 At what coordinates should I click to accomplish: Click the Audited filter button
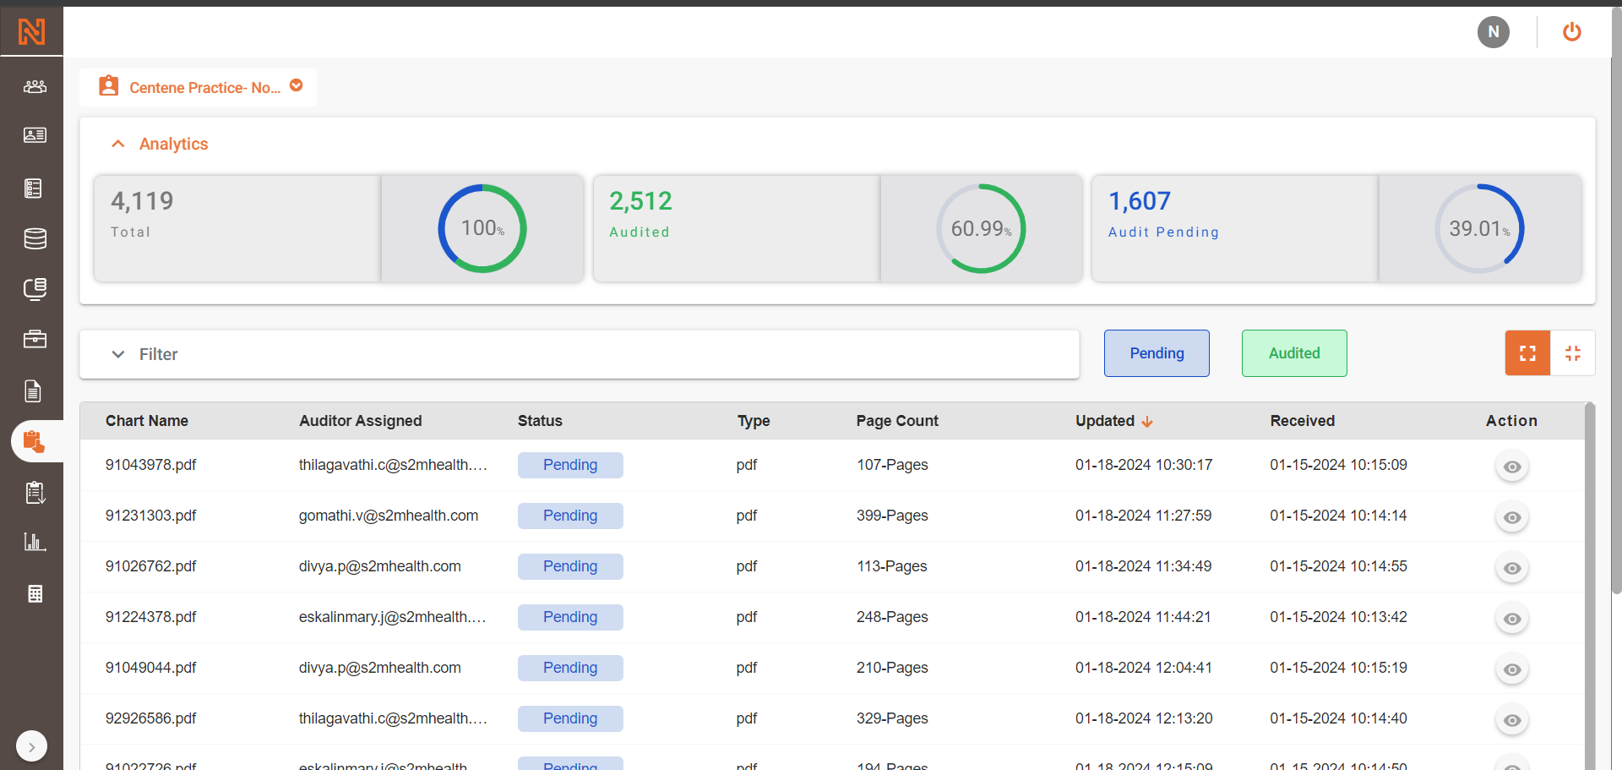coord(1294,353)
